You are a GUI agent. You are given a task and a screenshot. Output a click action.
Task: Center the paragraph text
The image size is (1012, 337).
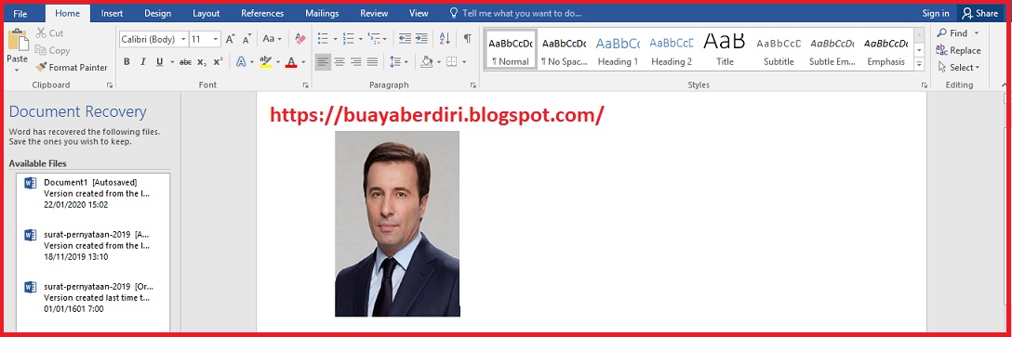click(x=339, y=62)
